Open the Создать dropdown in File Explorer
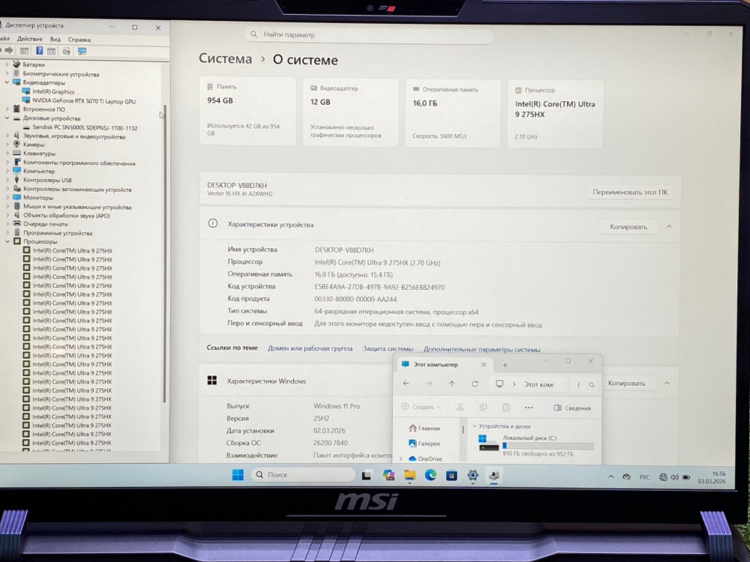The width and height of the screenshot is (750, 562). [422, 407]
